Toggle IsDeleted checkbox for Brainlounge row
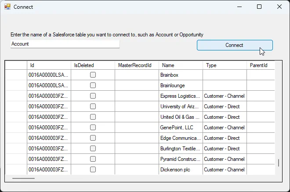The height and width of the screenshot is (192, 290). pos(93,85)
